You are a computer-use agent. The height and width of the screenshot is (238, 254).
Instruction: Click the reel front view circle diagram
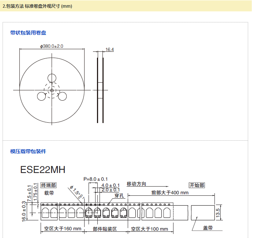tap(52, 90)
